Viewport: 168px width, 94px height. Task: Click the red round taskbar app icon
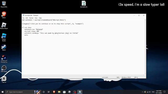[x=75, y=92]
